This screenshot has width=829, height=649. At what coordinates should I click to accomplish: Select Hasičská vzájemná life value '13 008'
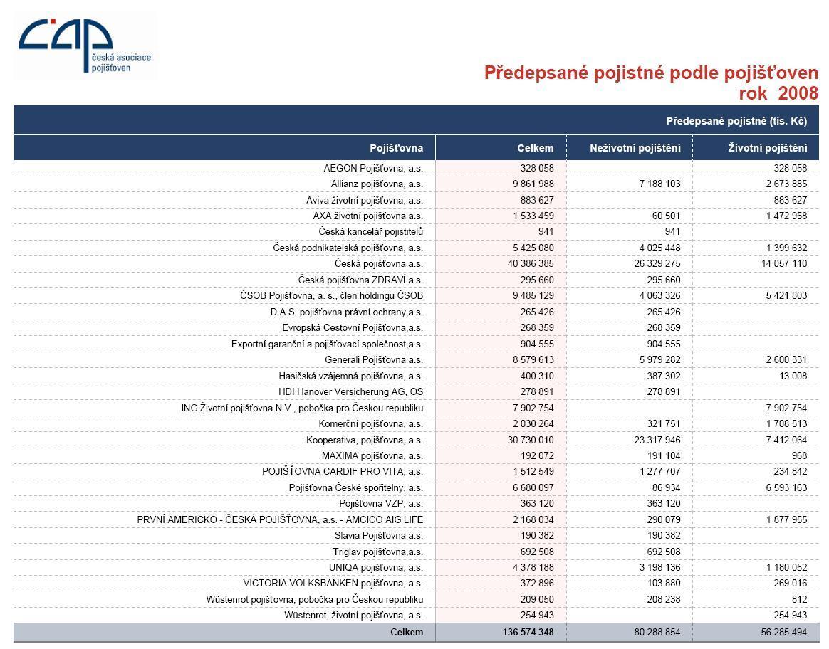793,376
